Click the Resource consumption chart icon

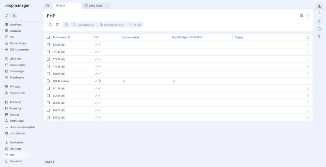7,127
